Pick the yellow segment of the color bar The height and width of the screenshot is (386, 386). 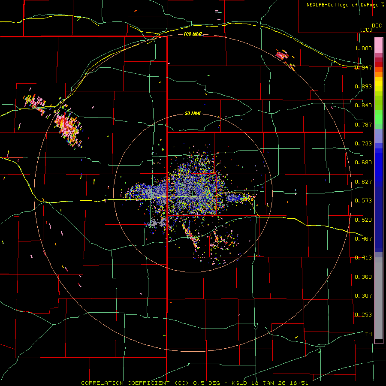pos(379,84)
